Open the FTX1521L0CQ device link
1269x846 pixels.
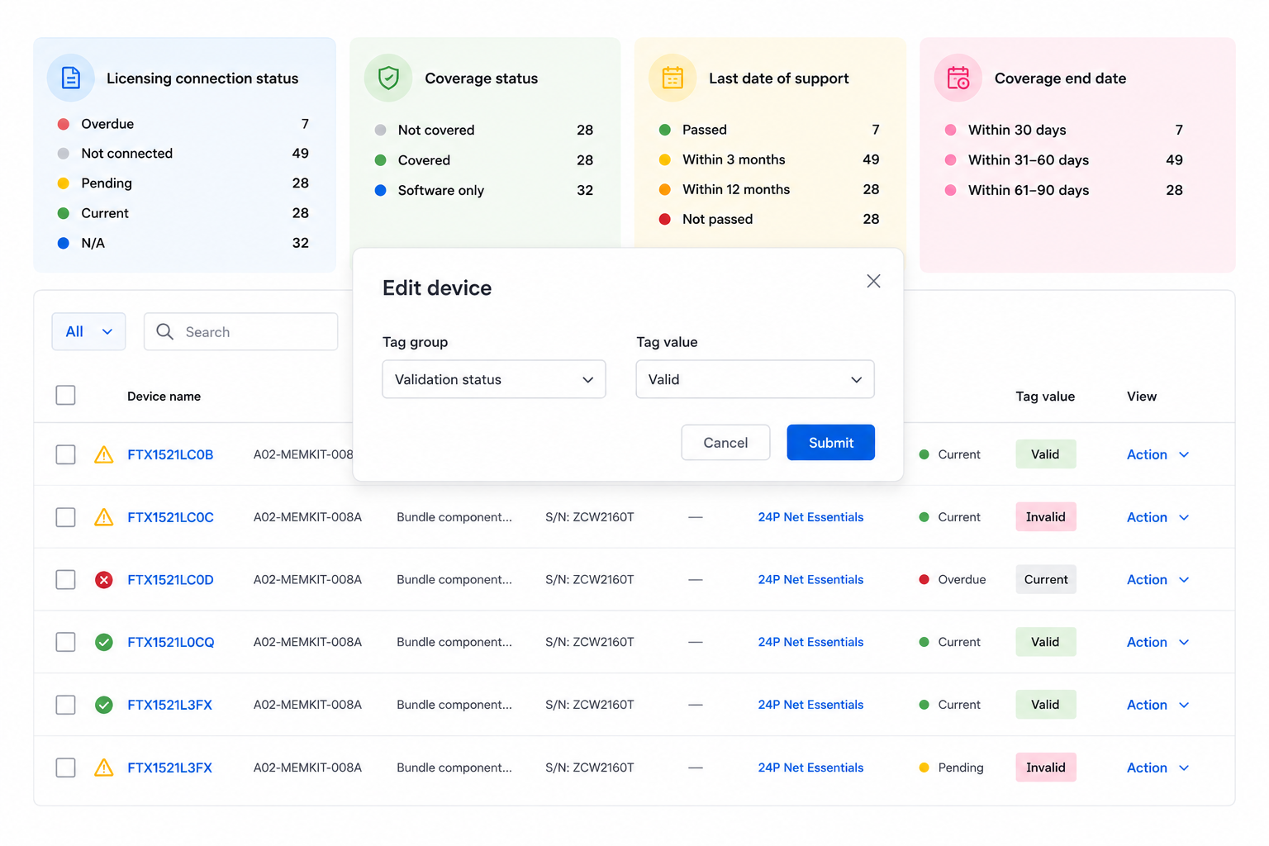point(171,642)
